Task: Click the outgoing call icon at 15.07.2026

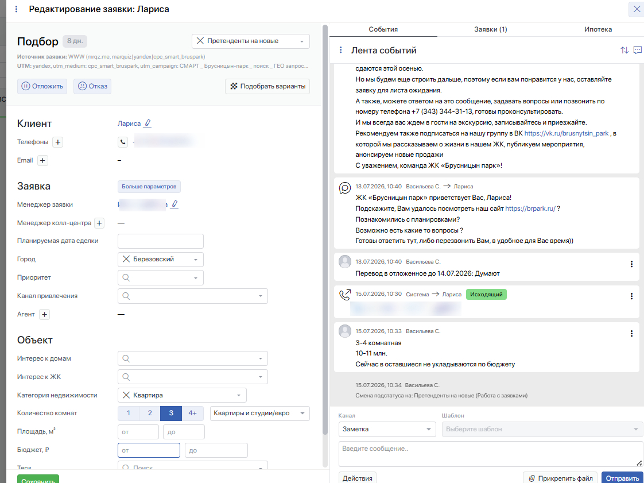Action: click(x=345, y=295)
